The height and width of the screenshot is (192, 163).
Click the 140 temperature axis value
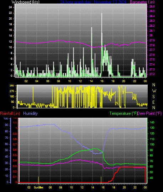(152, 122)
